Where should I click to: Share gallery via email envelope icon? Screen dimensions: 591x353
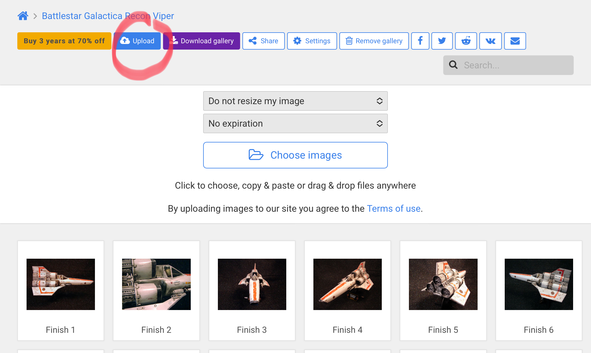(x=515, y=41)
